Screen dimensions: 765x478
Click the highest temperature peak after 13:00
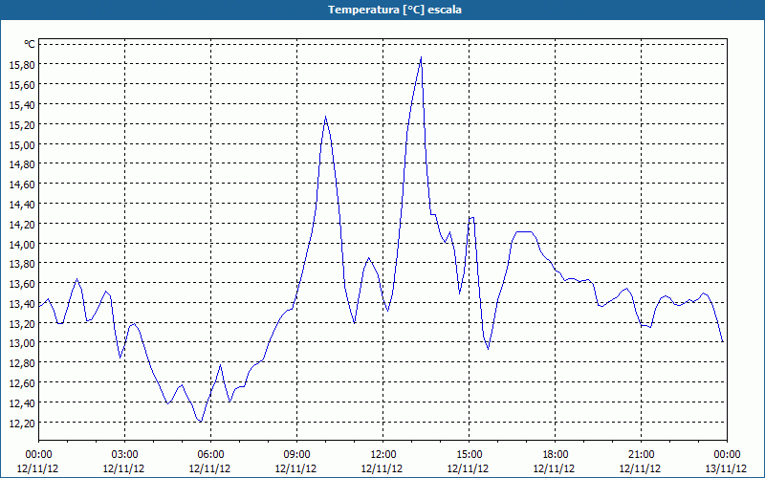(x=421, y=57)
